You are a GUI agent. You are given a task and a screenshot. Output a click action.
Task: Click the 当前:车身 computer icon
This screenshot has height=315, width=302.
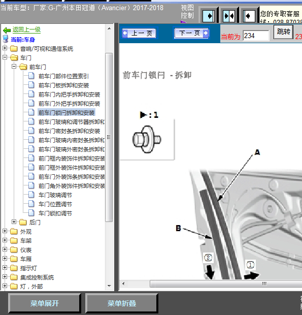point(6,39)
